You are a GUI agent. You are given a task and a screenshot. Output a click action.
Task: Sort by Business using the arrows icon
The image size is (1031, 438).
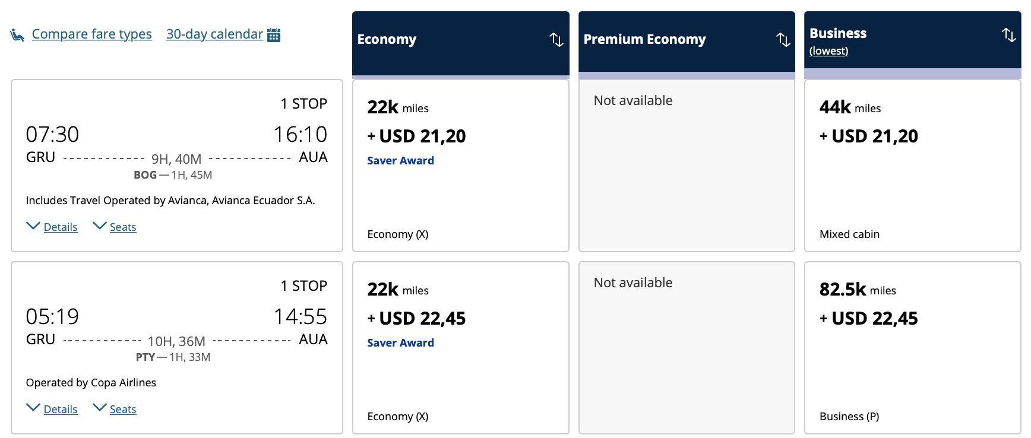(1009, 35)
